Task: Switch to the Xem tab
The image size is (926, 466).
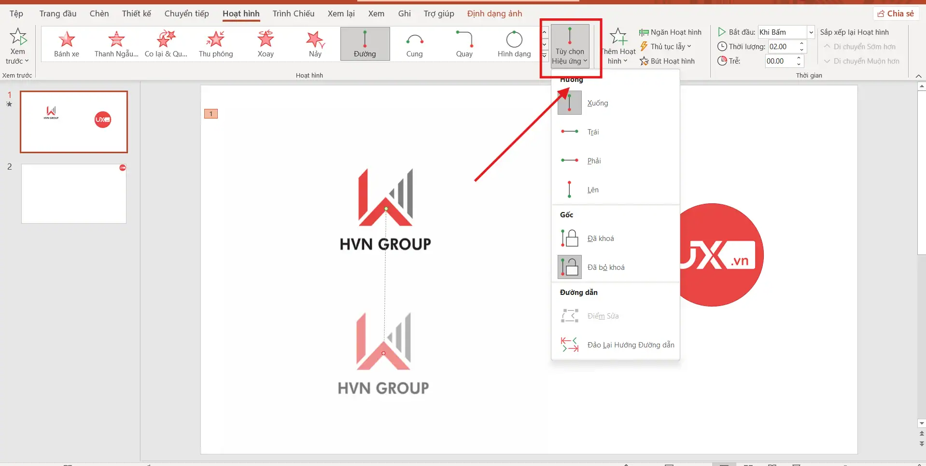Action: point(377,13)
